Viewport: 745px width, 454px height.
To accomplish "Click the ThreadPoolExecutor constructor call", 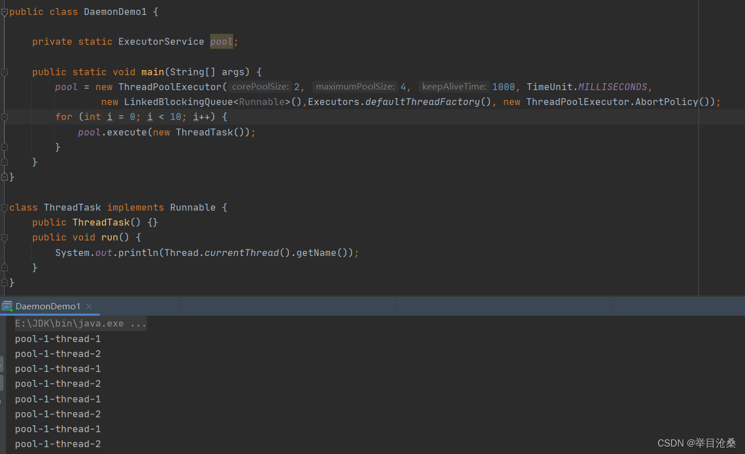I will [x=170, y=87].
